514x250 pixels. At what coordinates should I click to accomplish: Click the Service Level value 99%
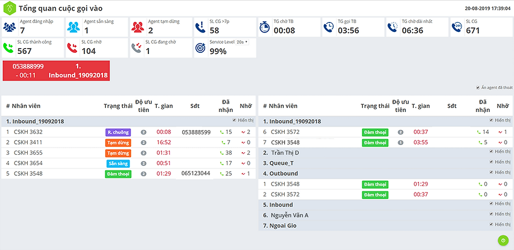(x=218, y=51)
